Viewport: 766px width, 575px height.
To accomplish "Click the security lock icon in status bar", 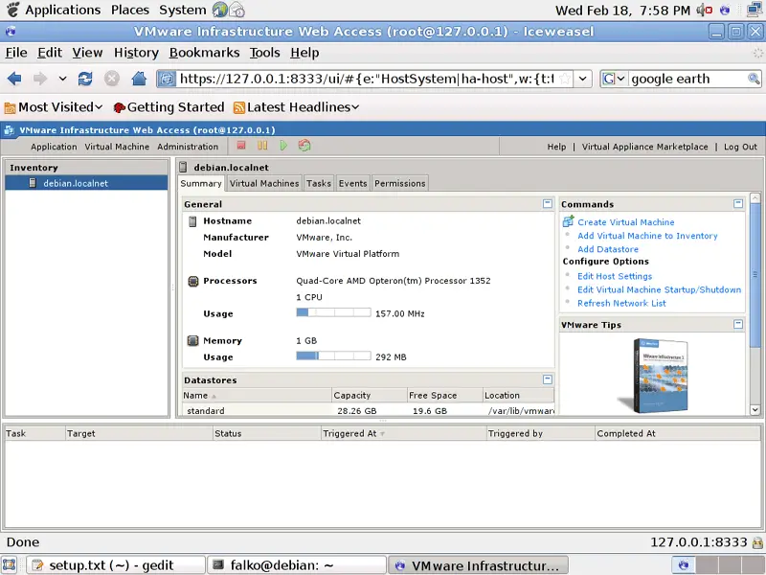I will 757,542.
